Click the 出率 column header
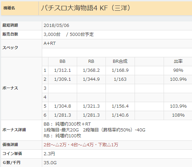 point(178,61)
